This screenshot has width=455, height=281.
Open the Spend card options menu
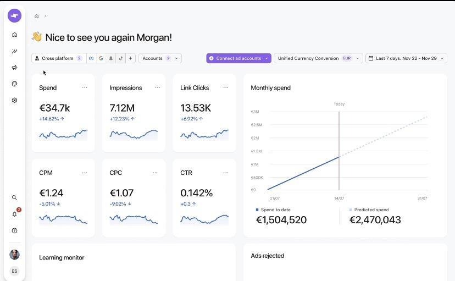pyautogui.click(x=85, y=87)
